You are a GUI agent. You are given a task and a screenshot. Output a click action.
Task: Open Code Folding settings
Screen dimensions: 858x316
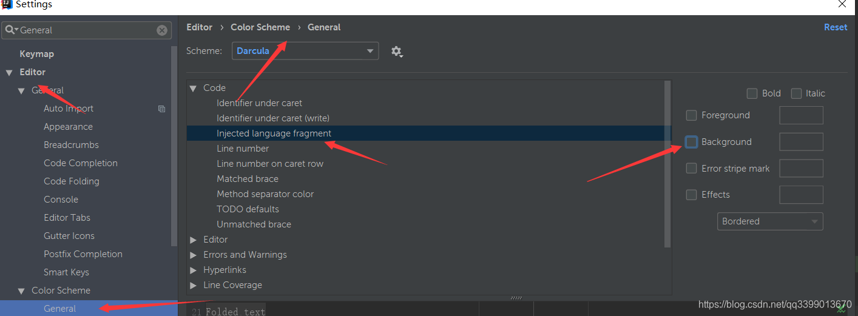pyautogui.click(x=72, y=181)
